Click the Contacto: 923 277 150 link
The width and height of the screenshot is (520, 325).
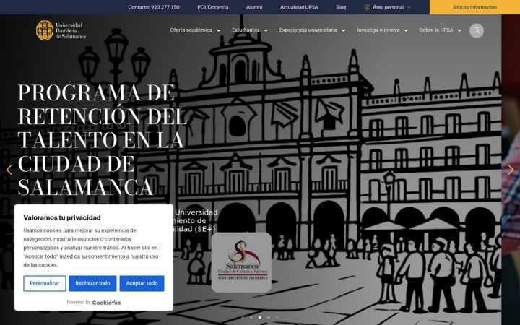tap(154, 7)
